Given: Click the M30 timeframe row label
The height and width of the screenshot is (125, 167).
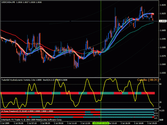Looking at the screenshot, I should (x=156, y=113).
